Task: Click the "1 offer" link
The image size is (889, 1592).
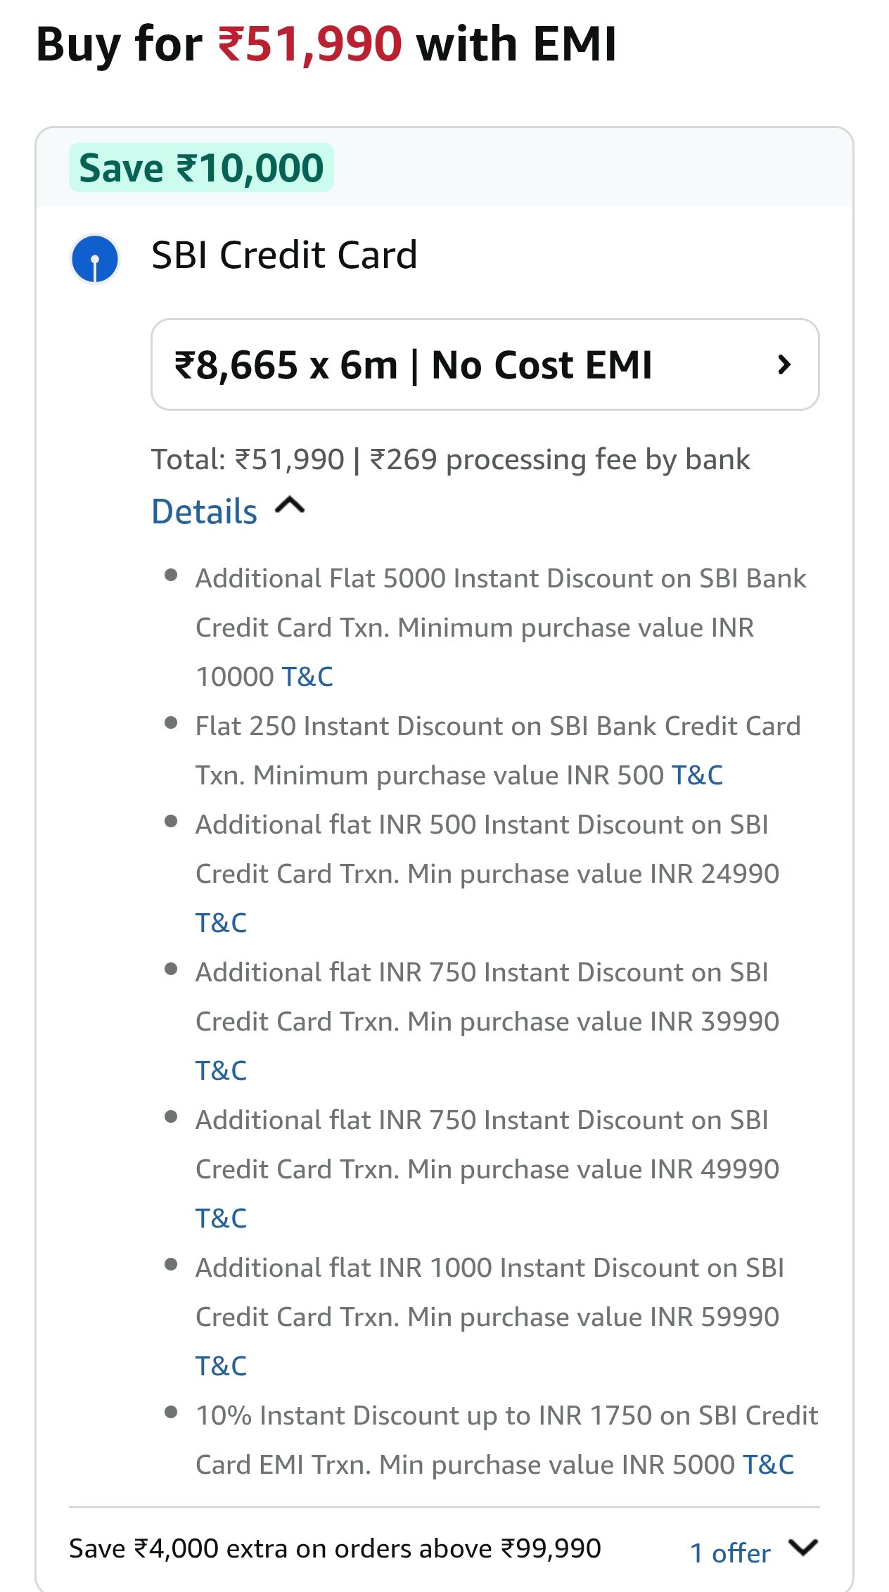Action: (x=730, y=1553)
